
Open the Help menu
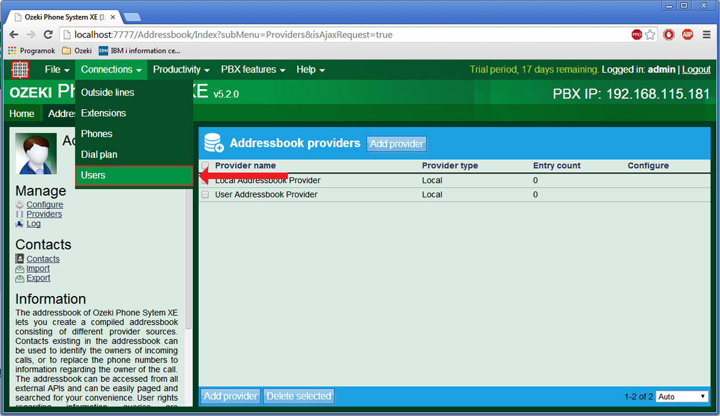coord(310,70)
